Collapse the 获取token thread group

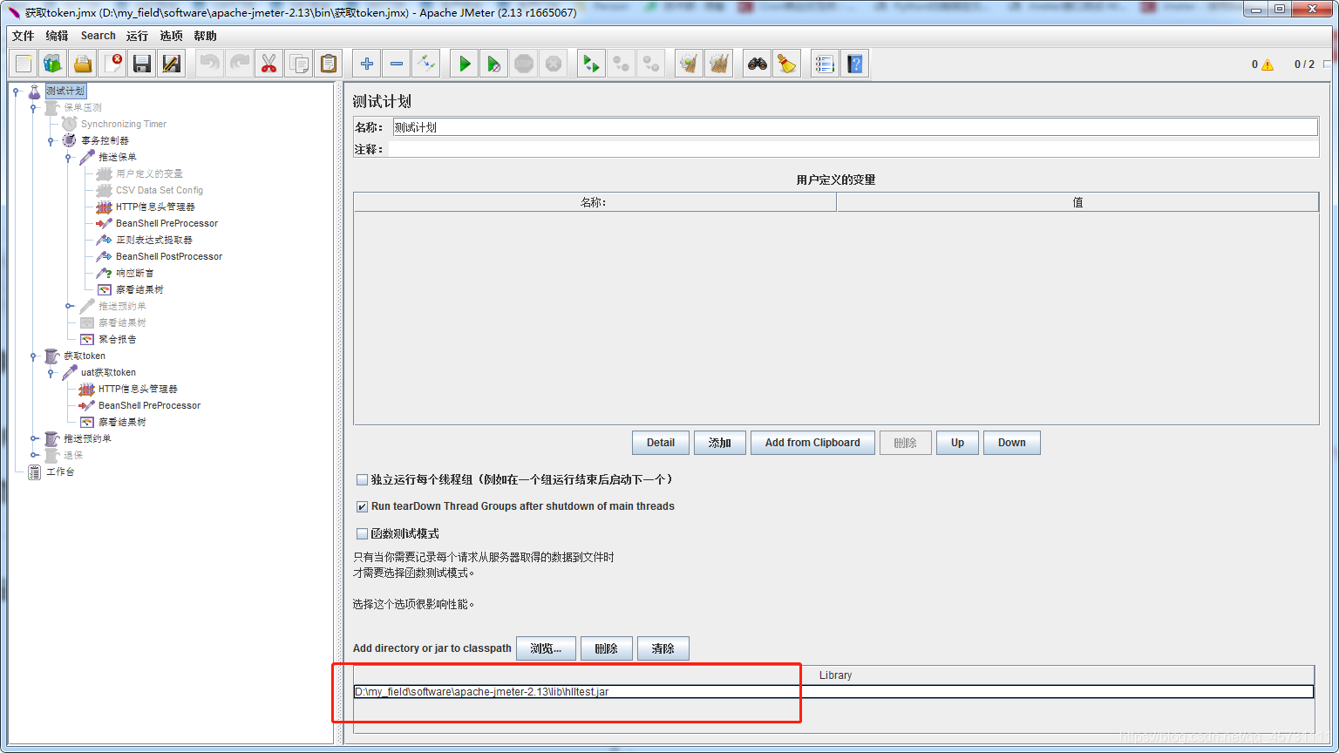click(x=35, y=356)
